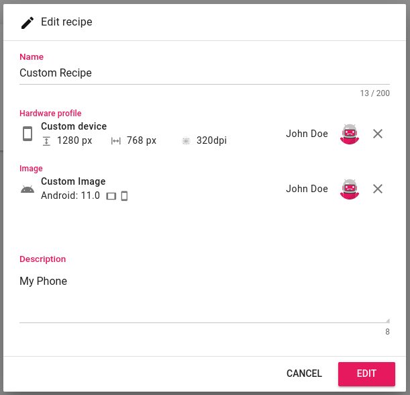
Task: Click the resize handle of the Description box
Action: click(388, 320)
